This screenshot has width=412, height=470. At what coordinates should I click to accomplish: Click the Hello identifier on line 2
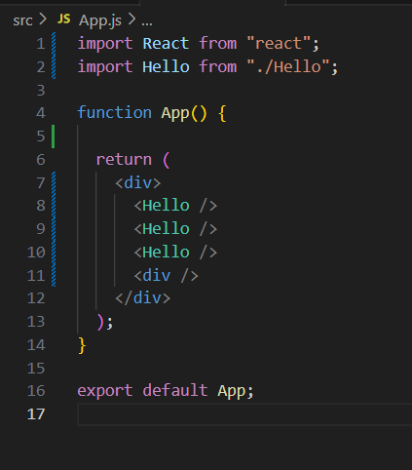[x=166, y=67]
